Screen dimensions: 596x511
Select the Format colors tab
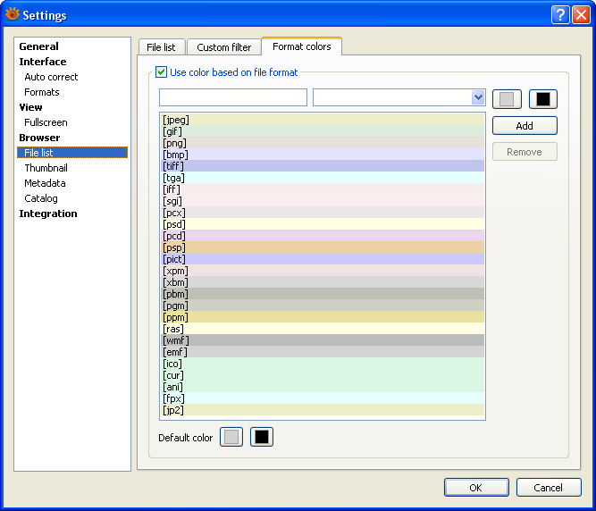coord(301,46)
